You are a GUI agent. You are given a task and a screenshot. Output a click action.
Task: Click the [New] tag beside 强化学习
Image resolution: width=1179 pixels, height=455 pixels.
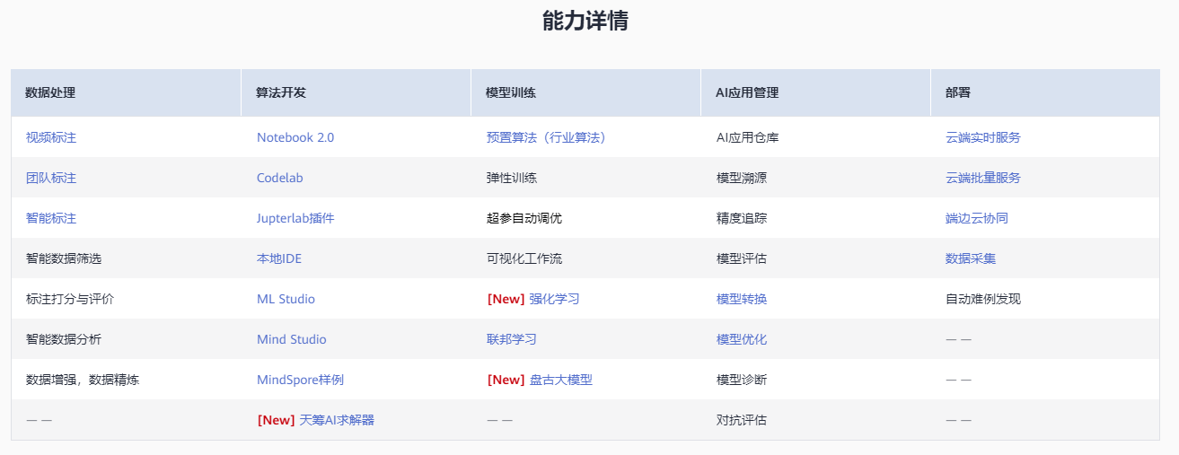coord(506,299)
